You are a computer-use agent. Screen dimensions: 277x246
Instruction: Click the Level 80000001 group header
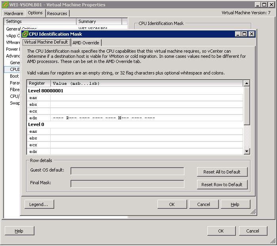click(x=46, y=91)
